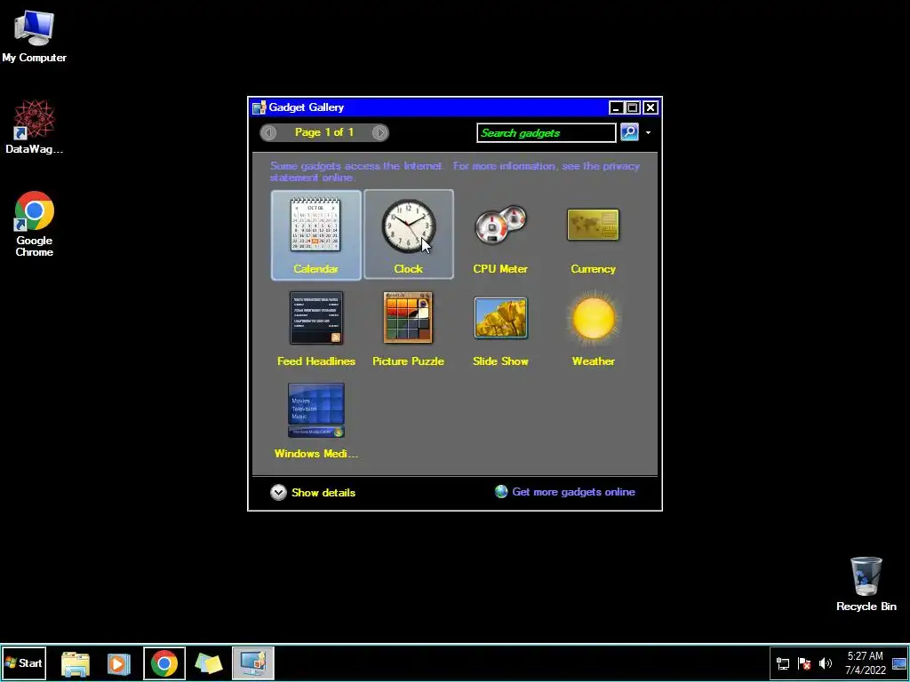
Task: Select My Computer desktop icon
Action: tap(34, 36)
